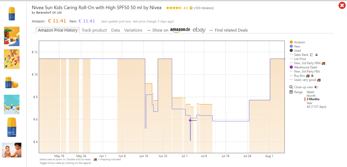Toggle the Used price series
The height and width of the screenshot is (167, 347).
[297, 51]
